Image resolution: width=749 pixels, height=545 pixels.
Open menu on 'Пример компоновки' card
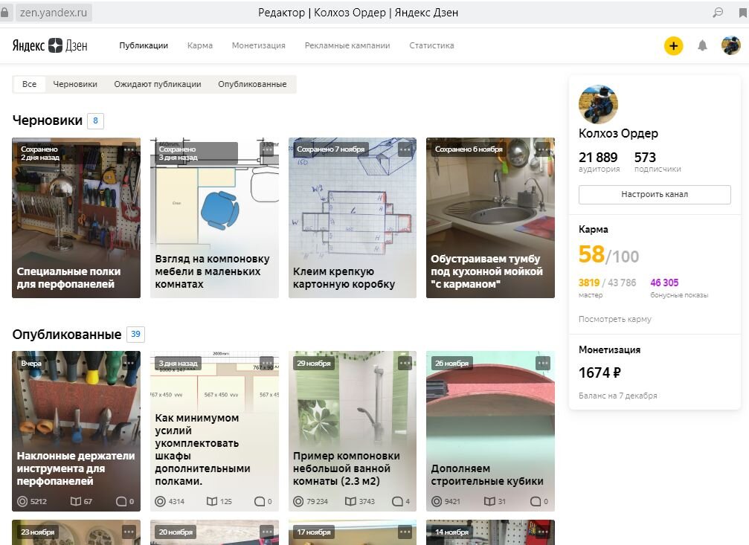(405, 363)
